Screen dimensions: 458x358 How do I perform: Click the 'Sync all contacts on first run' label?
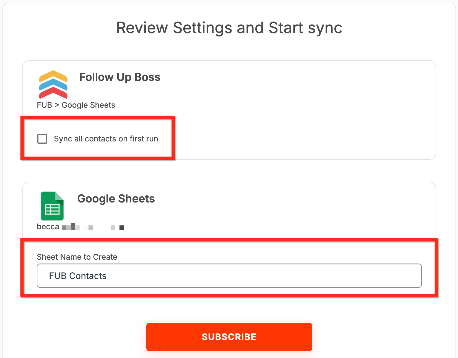[106, 139]
